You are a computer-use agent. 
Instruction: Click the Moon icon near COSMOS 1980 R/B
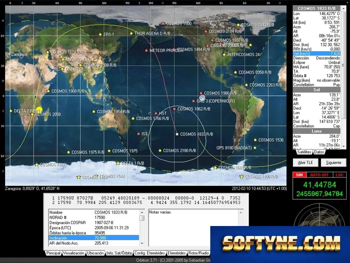click(x=202, y=98)
